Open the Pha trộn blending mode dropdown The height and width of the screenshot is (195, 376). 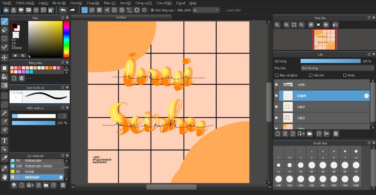[337, 68]
